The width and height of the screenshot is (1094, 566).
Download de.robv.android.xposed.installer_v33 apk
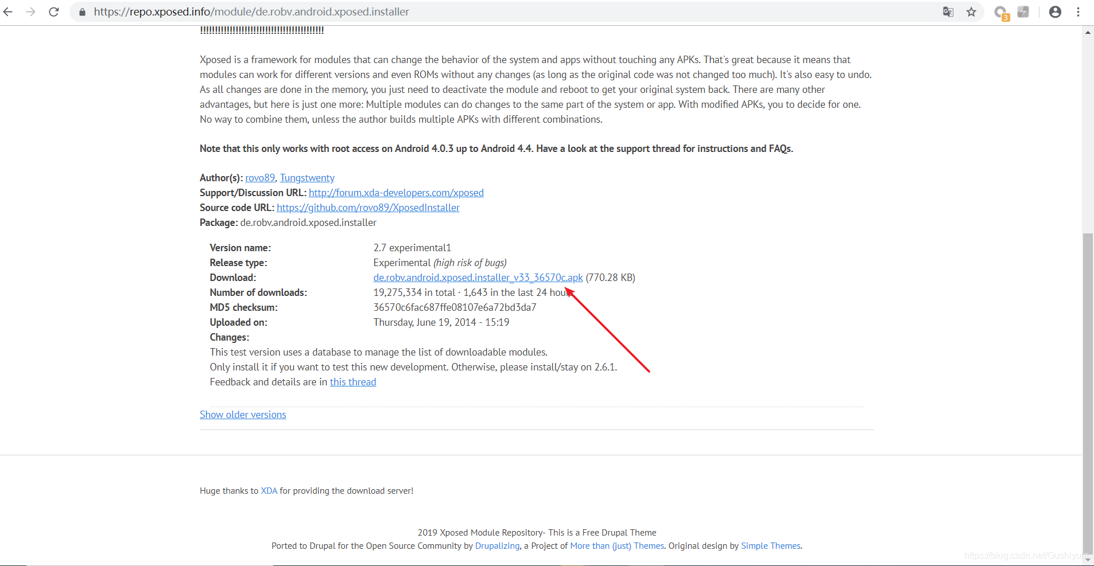click(478, 278)
